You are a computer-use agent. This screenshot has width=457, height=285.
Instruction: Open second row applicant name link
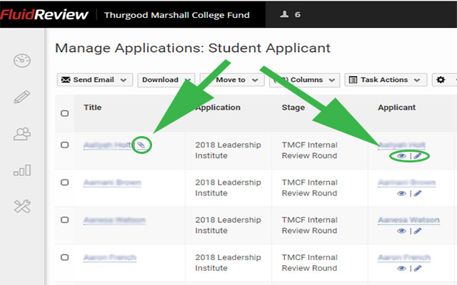tap(406, 182)
